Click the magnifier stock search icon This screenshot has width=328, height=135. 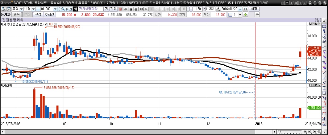tap(63, 9)
